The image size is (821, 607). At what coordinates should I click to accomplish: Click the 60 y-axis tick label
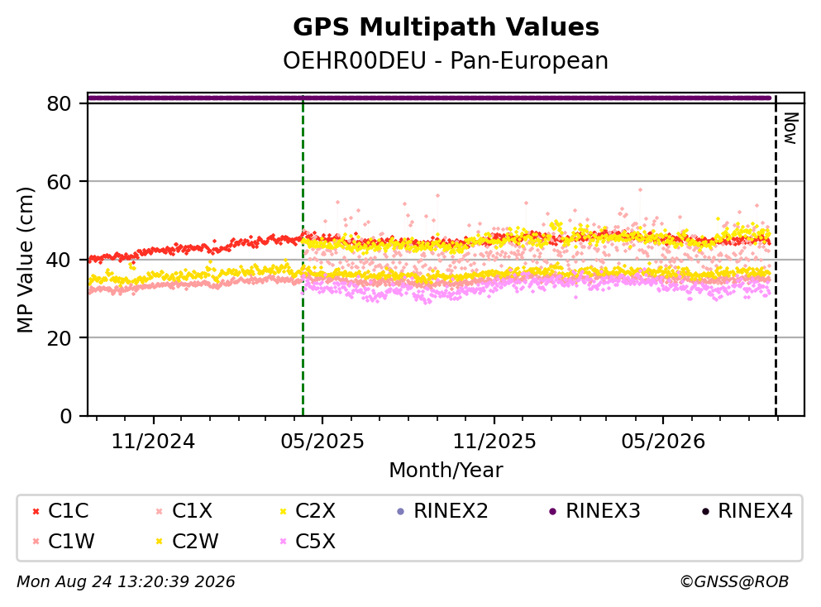59,182
